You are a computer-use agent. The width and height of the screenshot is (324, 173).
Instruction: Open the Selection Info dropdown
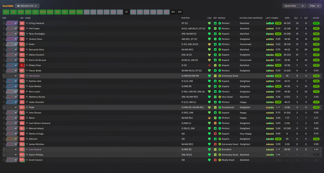[x=27, y=6]
